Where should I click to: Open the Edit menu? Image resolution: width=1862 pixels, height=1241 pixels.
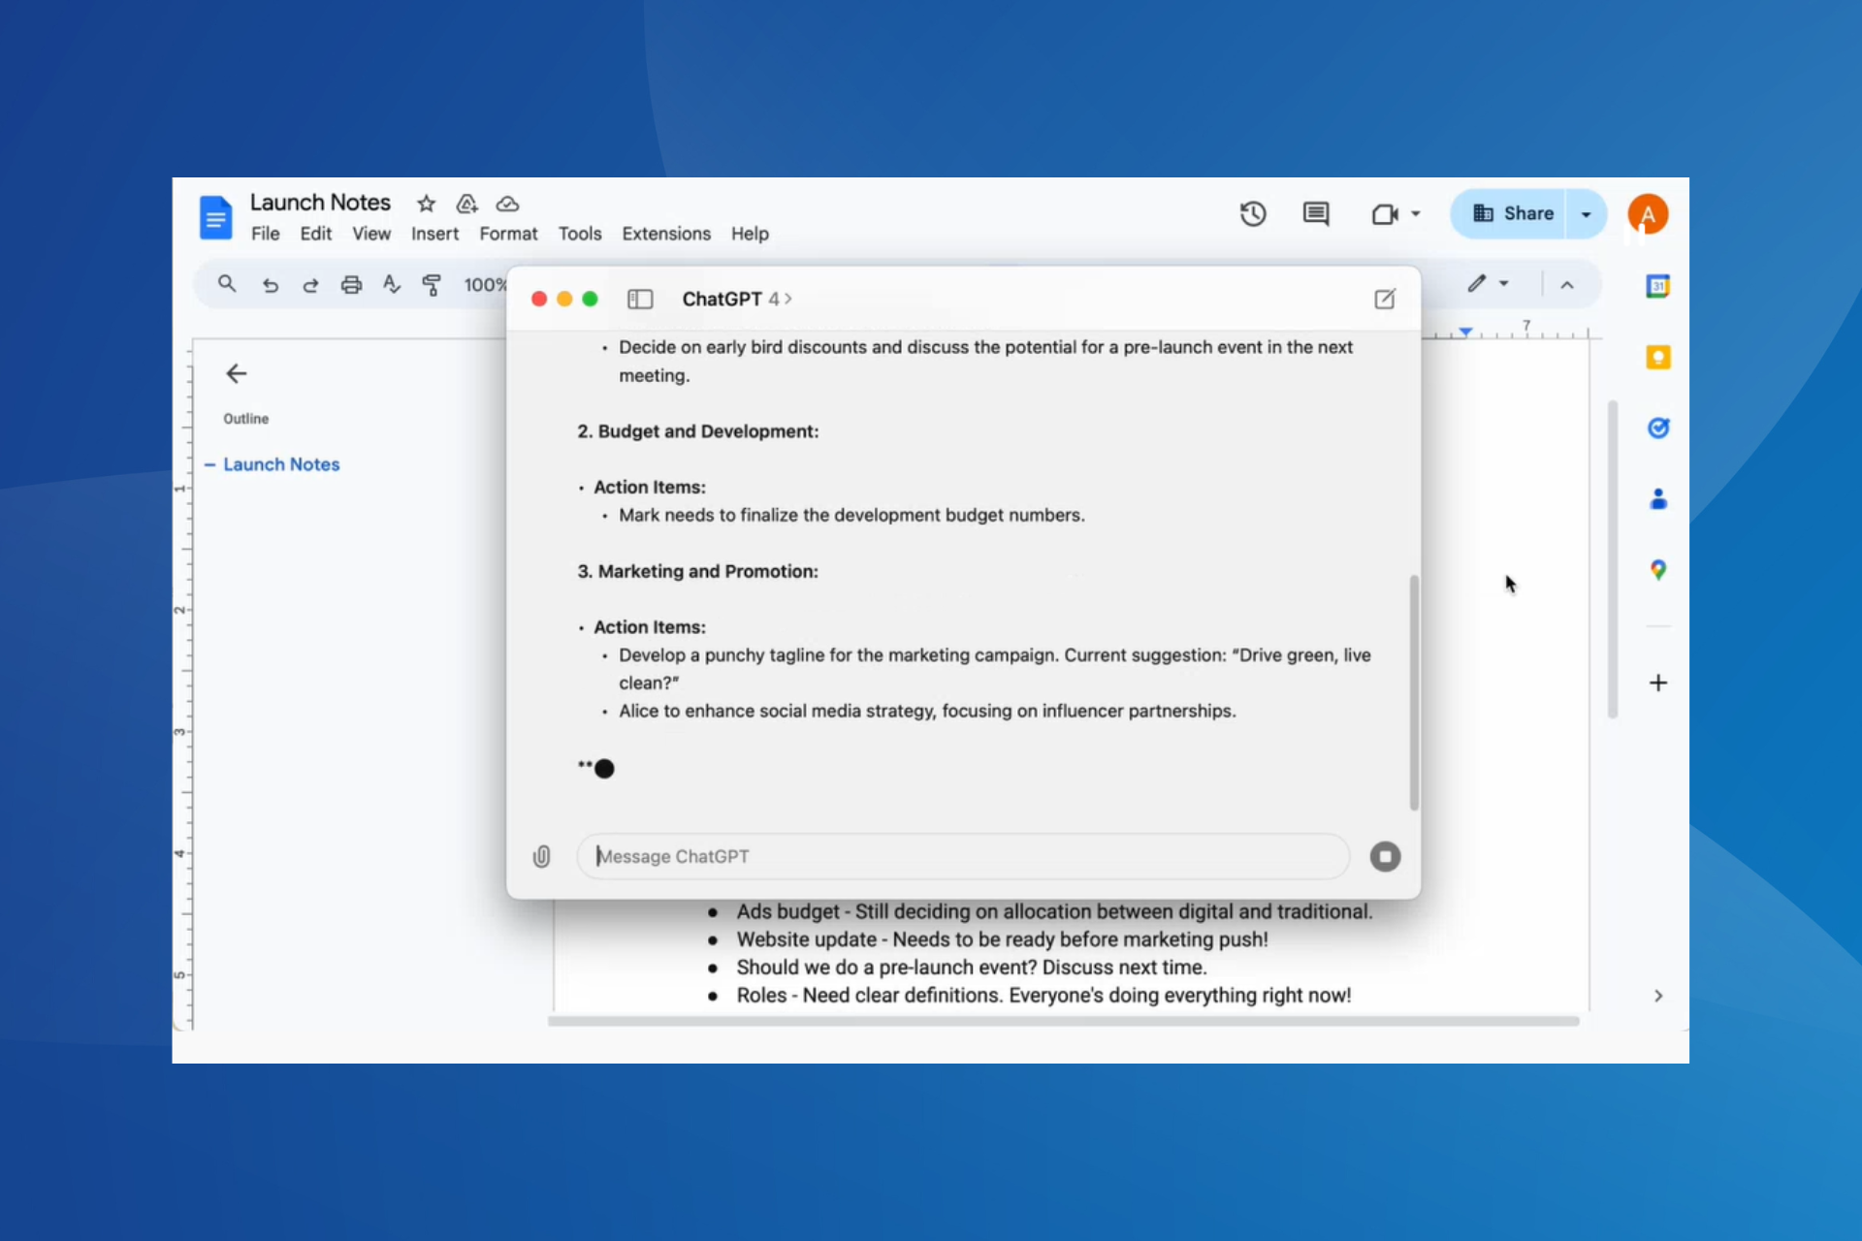click(315, 234)
